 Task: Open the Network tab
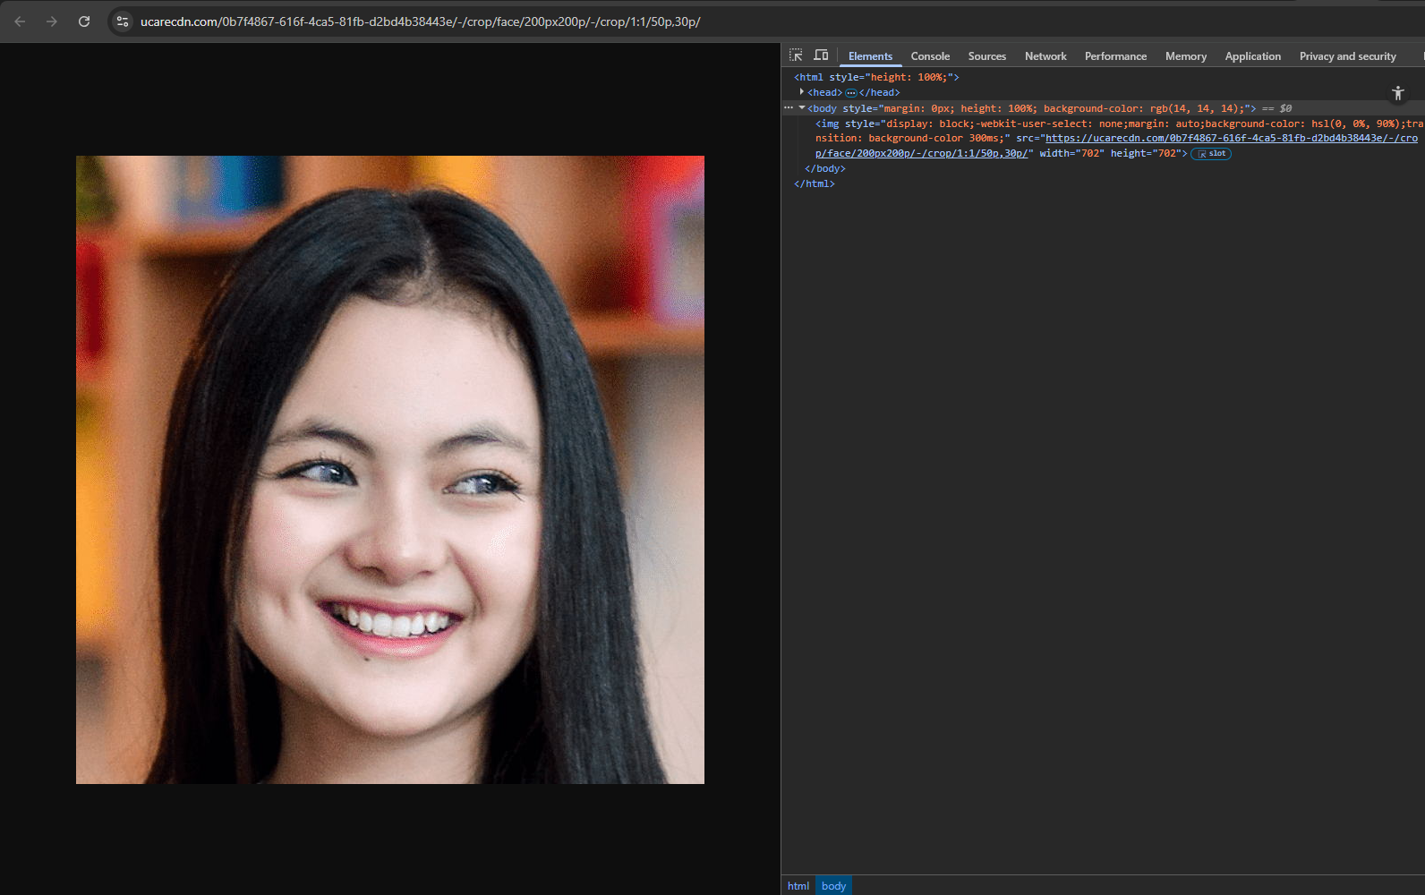(1045, 56)
